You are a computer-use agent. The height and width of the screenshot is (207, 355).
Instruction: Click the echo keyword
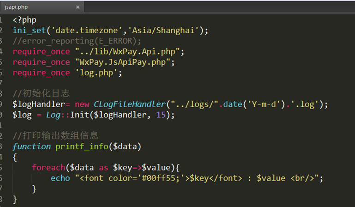[60, 178]
